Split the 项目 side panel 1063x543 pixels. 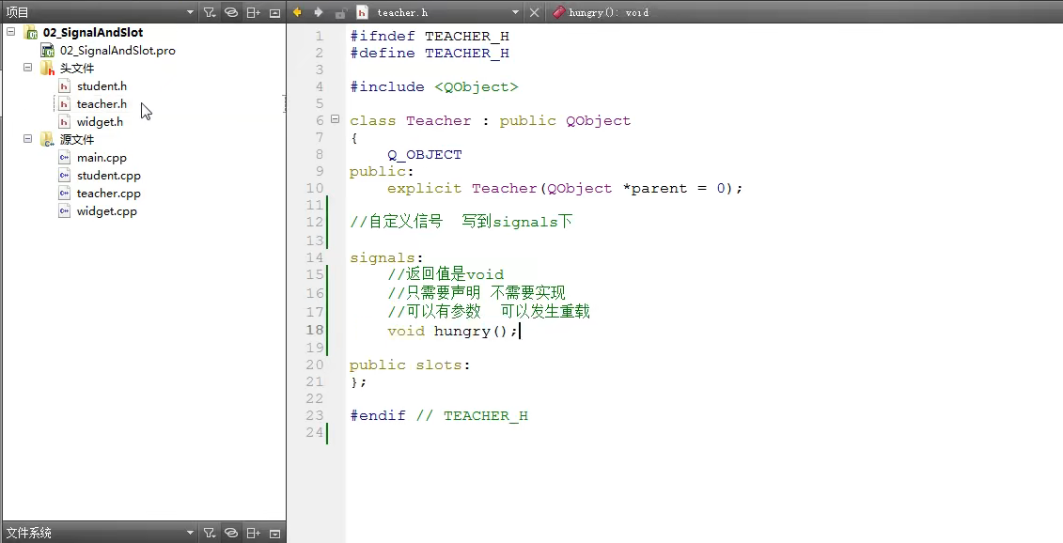[253, 12]
